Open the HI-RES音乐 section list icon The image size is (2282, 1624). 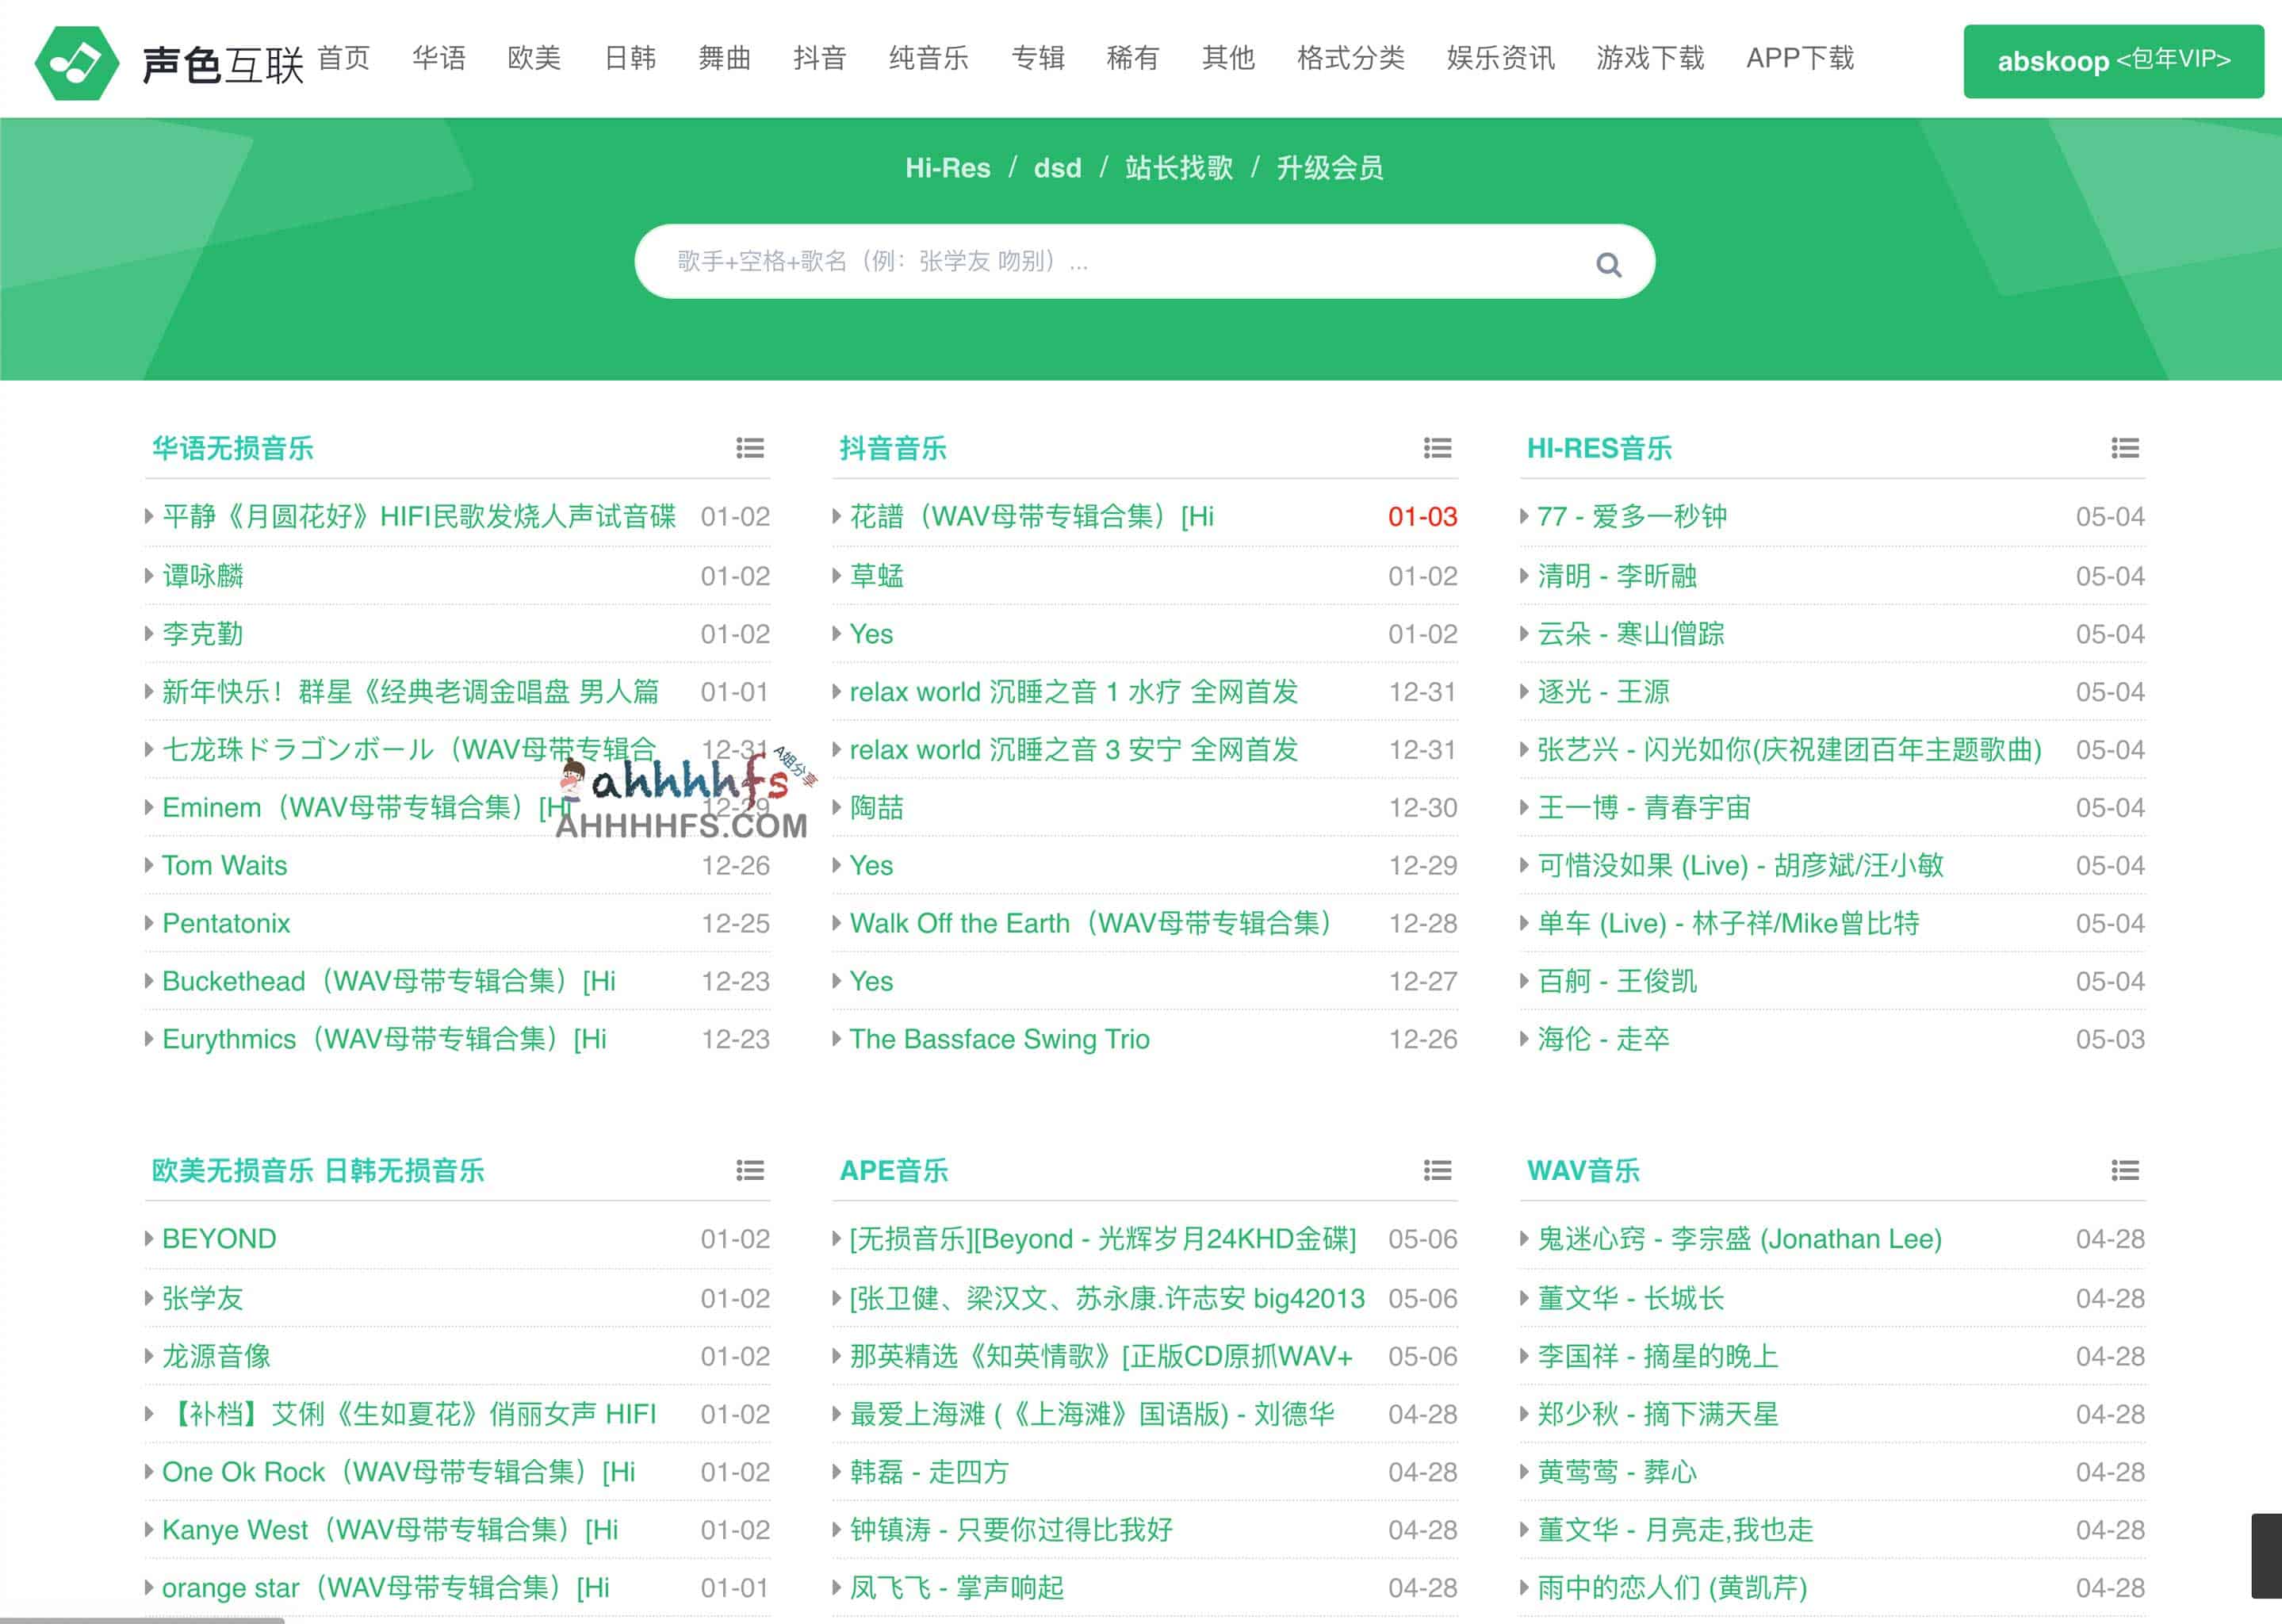2124,449
